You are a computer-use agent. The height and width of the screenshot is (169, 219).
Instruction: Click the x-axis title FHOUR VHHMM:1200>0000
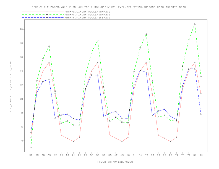115,162
